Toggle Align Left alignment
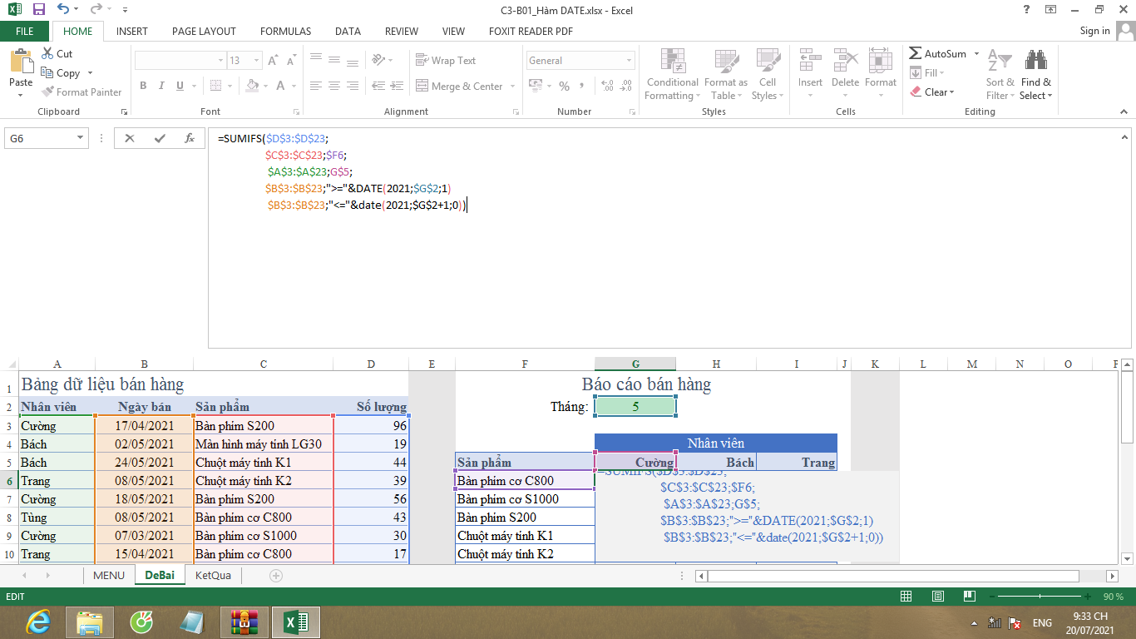This screenshot has height=639, width=1136. (315, 86)
